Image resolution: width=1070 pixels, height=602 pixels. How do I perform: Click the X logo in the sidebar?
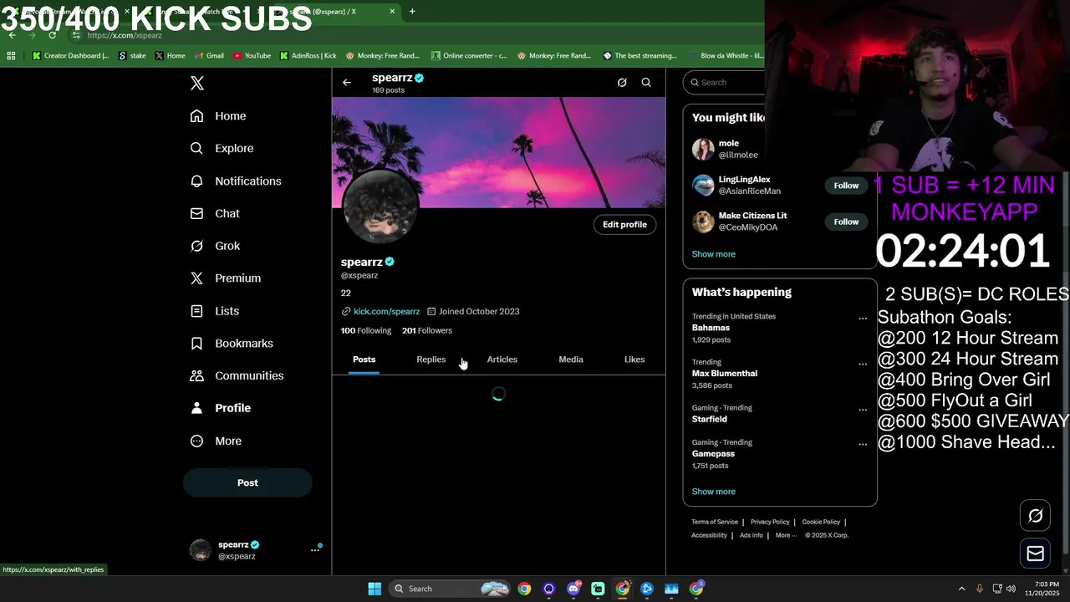[196, 83]
